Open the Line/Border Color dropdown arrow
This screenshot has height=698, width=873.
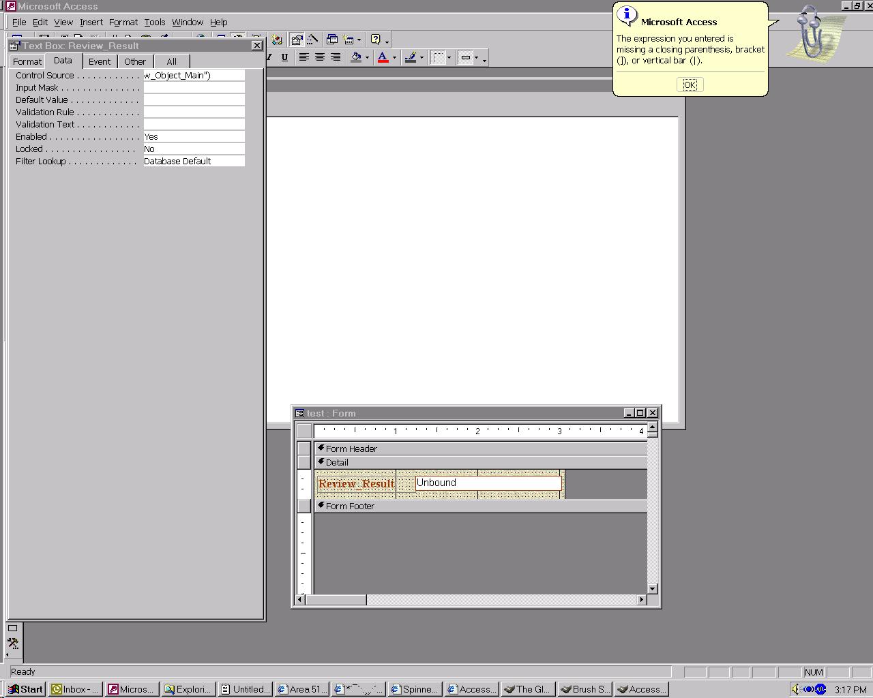click(x=421, y=58)
